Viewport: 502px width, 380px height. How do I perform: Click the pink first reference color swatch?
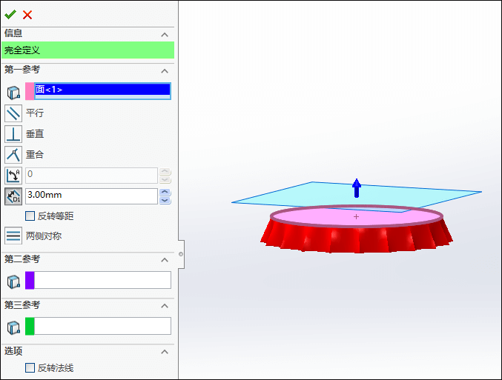pos(30,91)
